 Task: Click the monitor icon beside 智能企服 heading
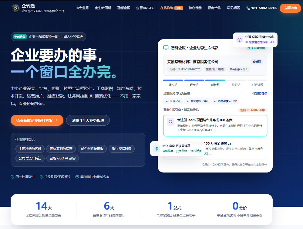(x=166, y=48)
